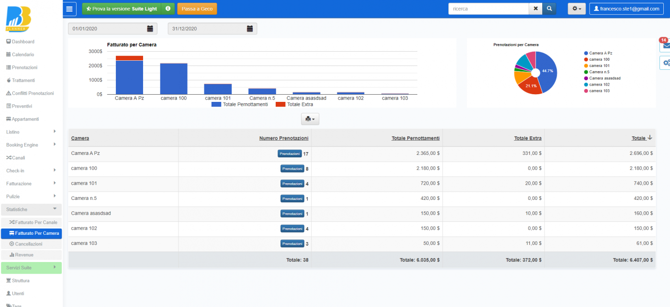The width and height of the screenshot is (670, 307).
Task: Click Camera A Pz pie legend dot
Action: [x=586, y=53]
